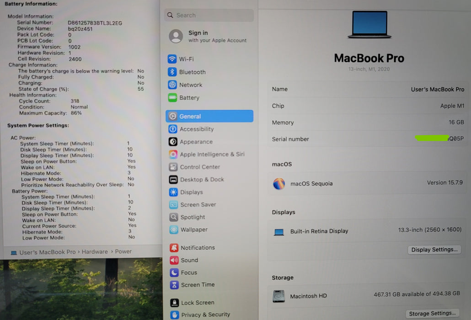Click the Control Center icon
471x320 pixels.
173,167
